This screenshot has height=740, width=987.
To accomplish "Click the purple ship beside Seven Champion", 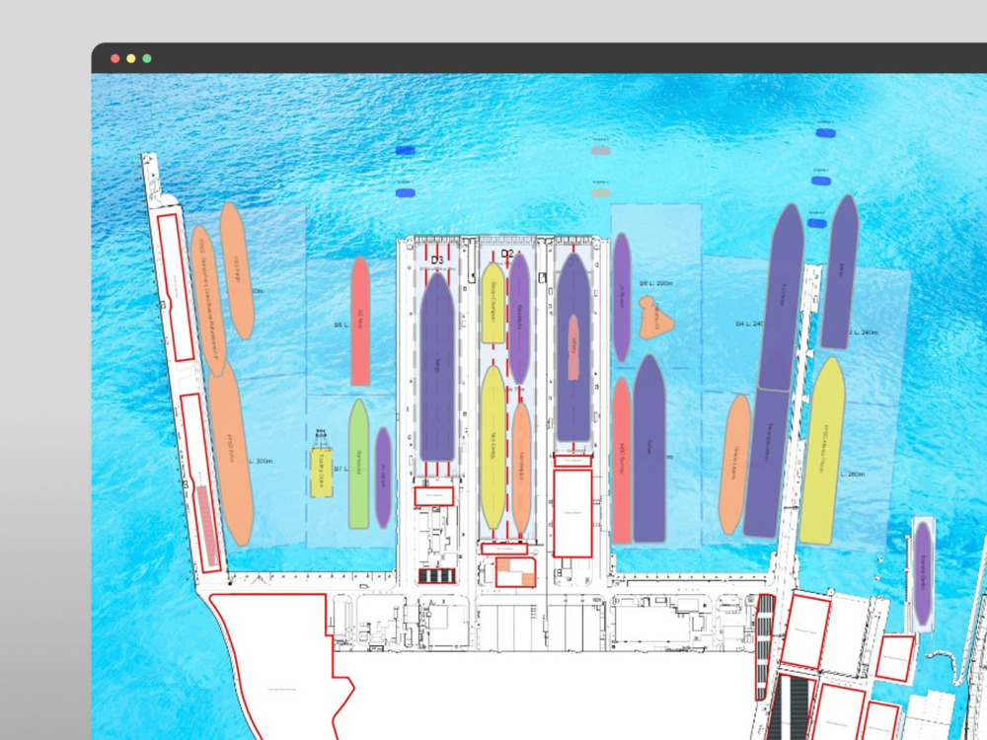I will point(519,319).
